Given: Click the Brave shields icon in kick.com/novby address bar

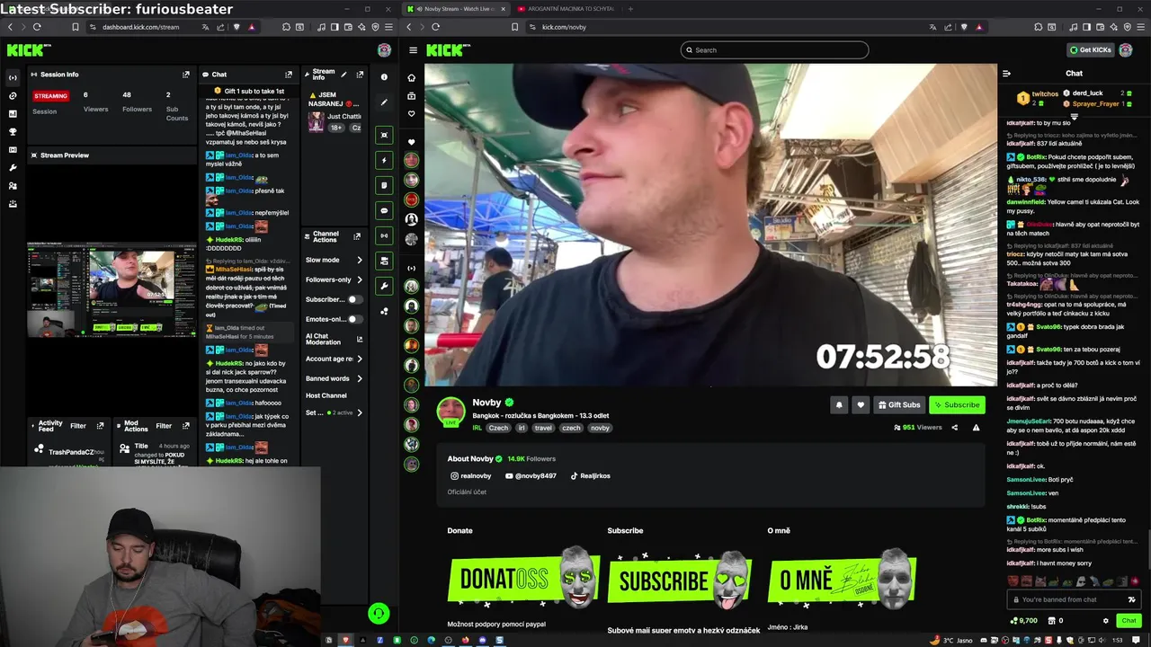Looking at the screenshot, I should [963, 27].
